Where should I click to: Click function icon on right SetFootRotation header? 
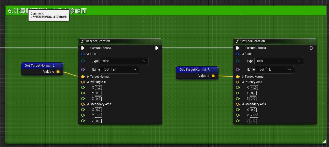point(237,41)
